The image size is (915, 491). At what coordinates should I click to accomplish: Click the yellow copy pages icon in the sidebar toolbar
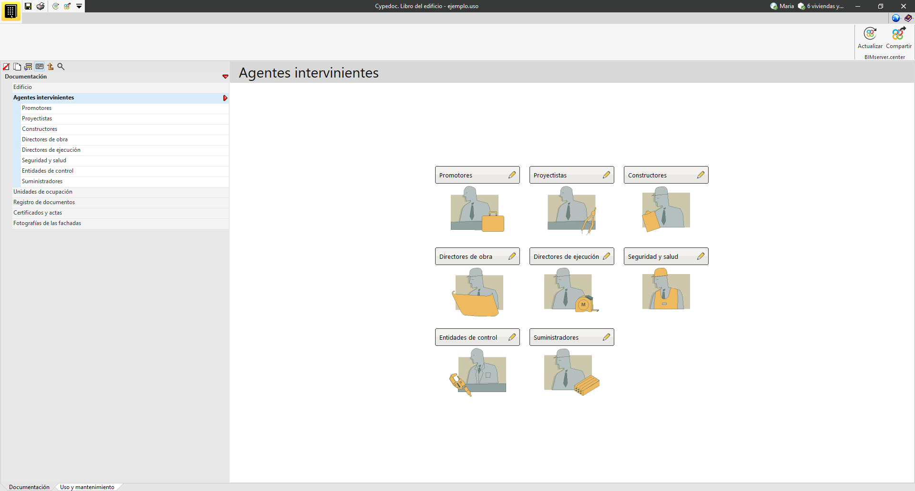(17, 67)
